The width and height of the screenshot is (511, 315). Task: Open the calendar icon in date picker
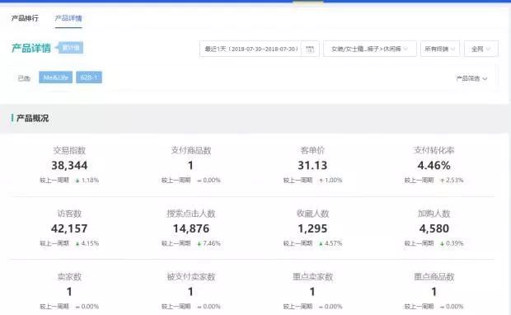310,49
